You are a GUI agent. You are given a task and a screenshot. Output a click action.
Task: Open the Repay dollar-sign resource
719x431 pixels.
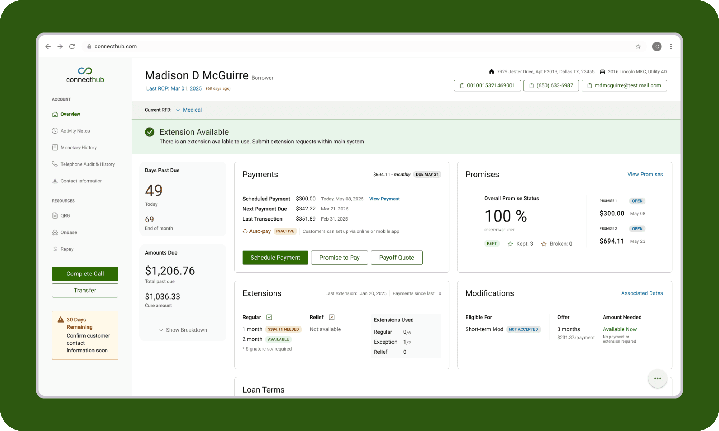(x=55, y=249)
